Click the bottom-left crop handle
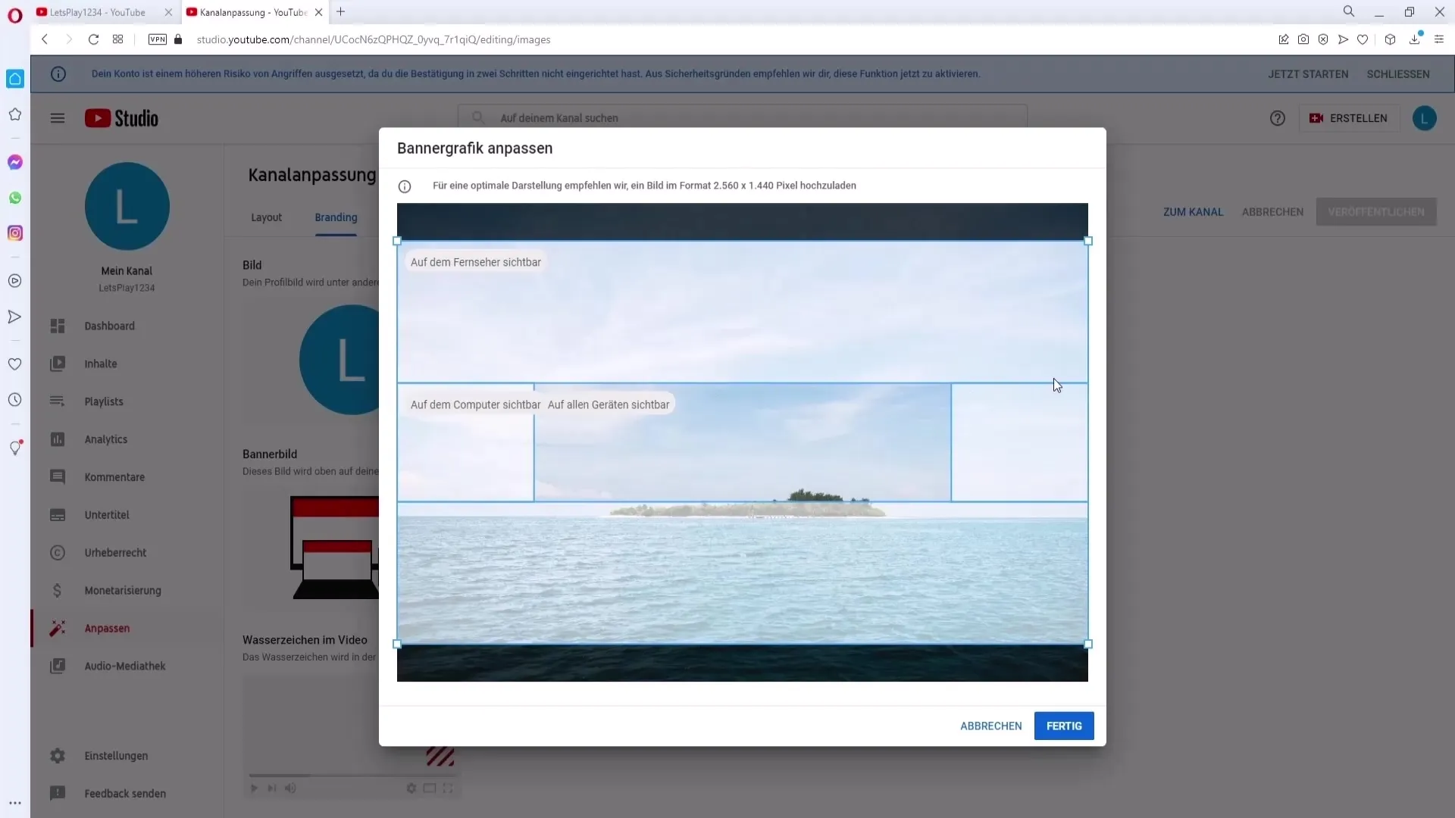This screenshot has height=818, width=1455. (x=397, y=645)
